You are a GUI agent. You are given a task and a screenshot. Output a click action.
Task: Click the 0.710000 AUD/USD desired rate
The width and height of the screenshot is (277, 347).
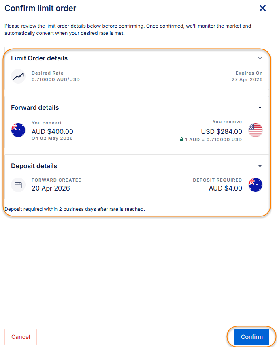pyautogui.click(x=55, y=79)
